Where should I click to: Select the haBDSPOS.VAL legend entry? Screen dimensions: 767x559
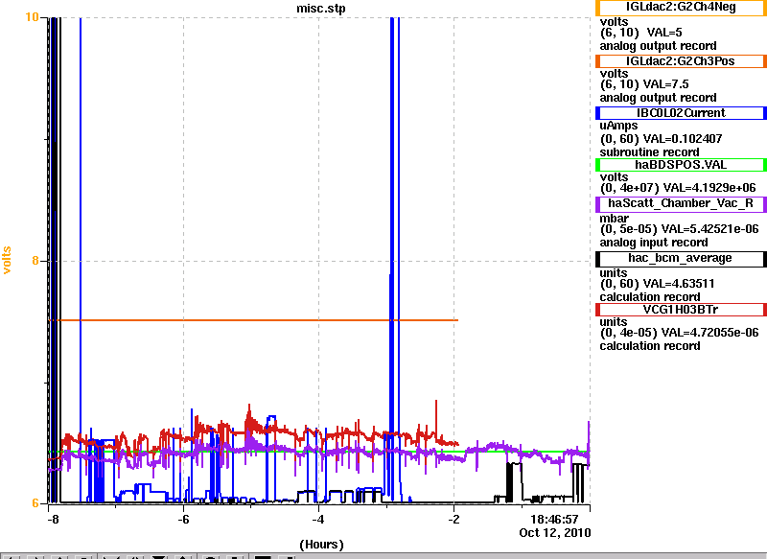pyautogui.click(x=681, y=165)
